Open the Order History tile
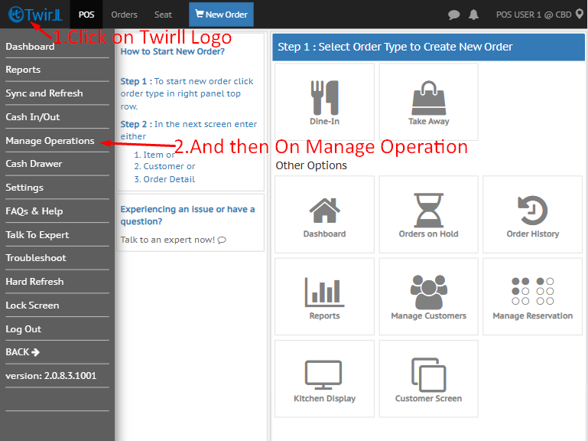 (532, 214)
